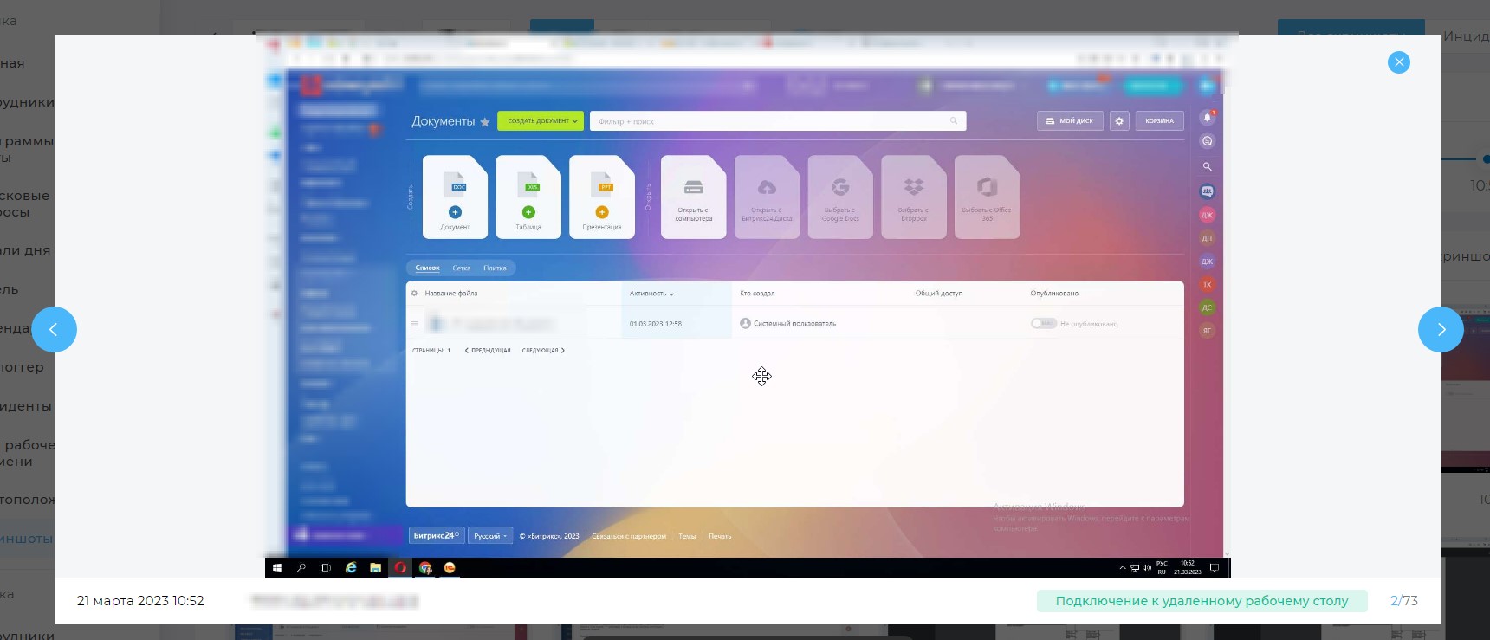Open the taskbar clock showing 10:52
The height and width of the screenshot is (640, 1490).
[1188, 568]
